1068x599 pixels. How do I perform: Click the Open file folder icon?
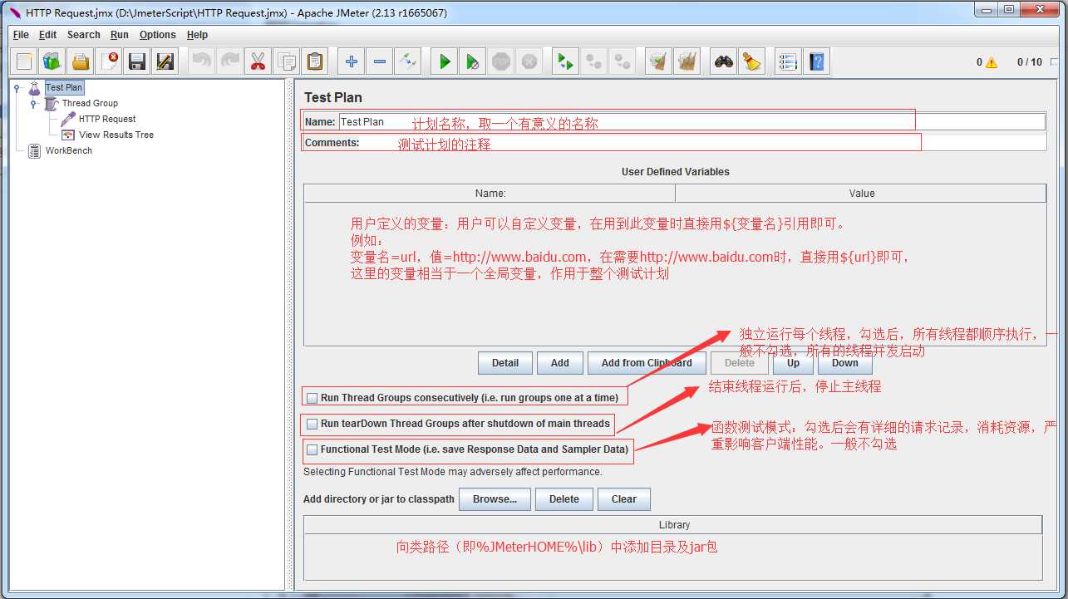point(81,61)
